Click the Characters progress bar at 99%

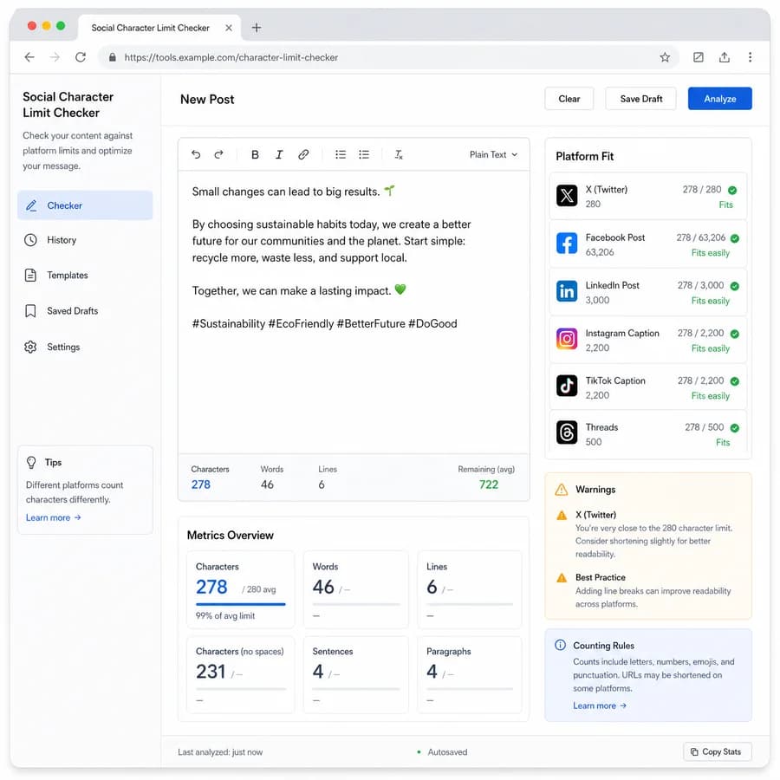click(x=241, y=604)
